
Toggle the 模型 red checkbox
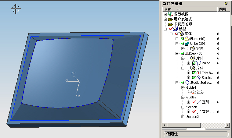[x=171, y=29]
